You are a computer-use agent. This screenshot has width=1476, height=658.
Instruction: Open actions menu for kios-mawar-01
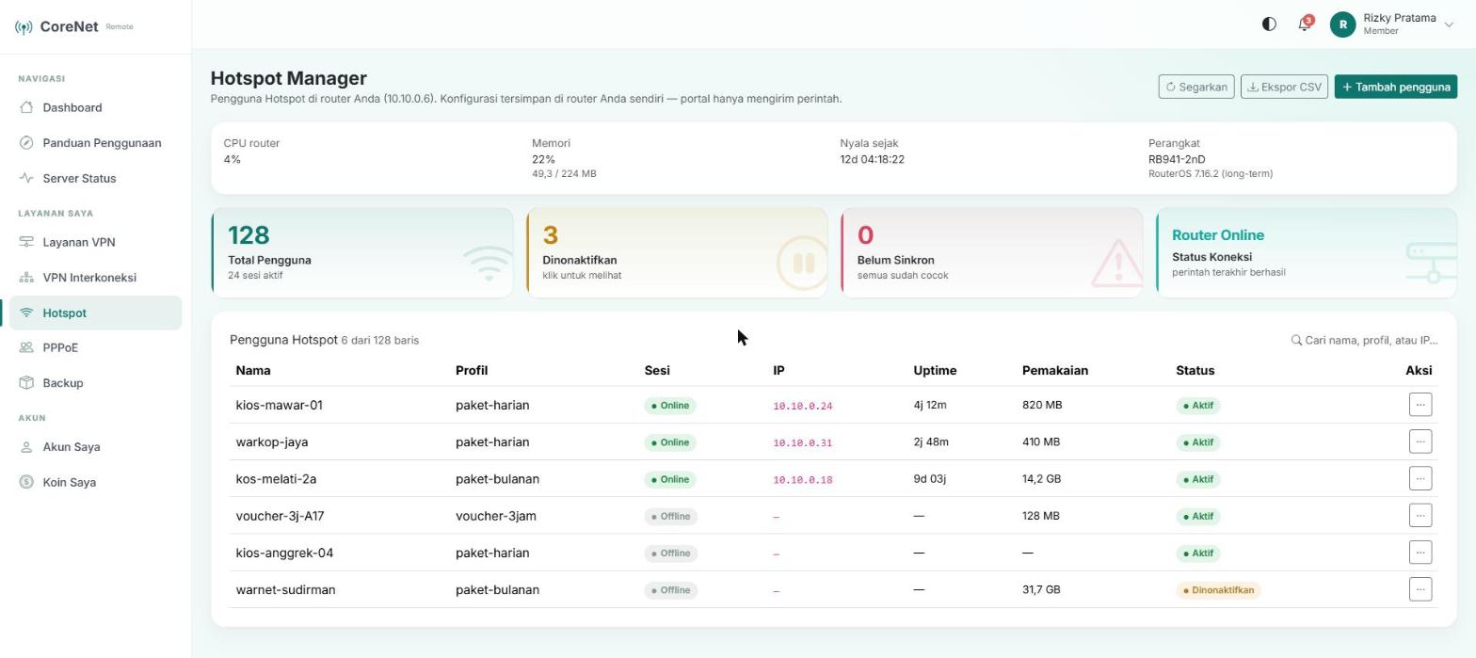click(1420, 405)
